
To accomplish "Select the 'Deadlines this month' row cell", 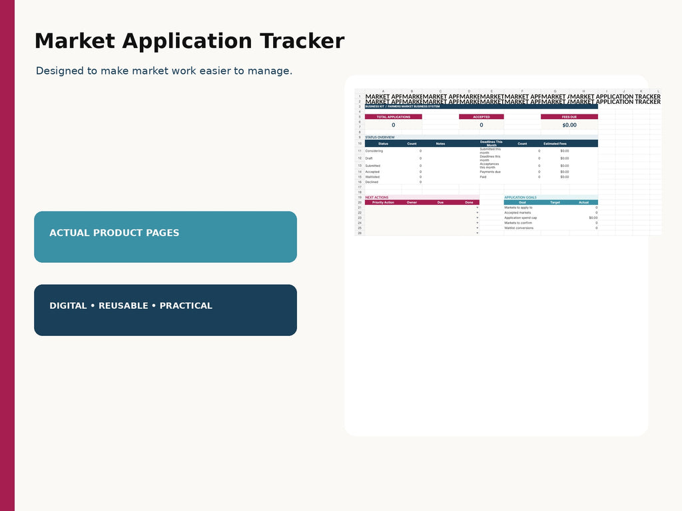I will [491, 158].
